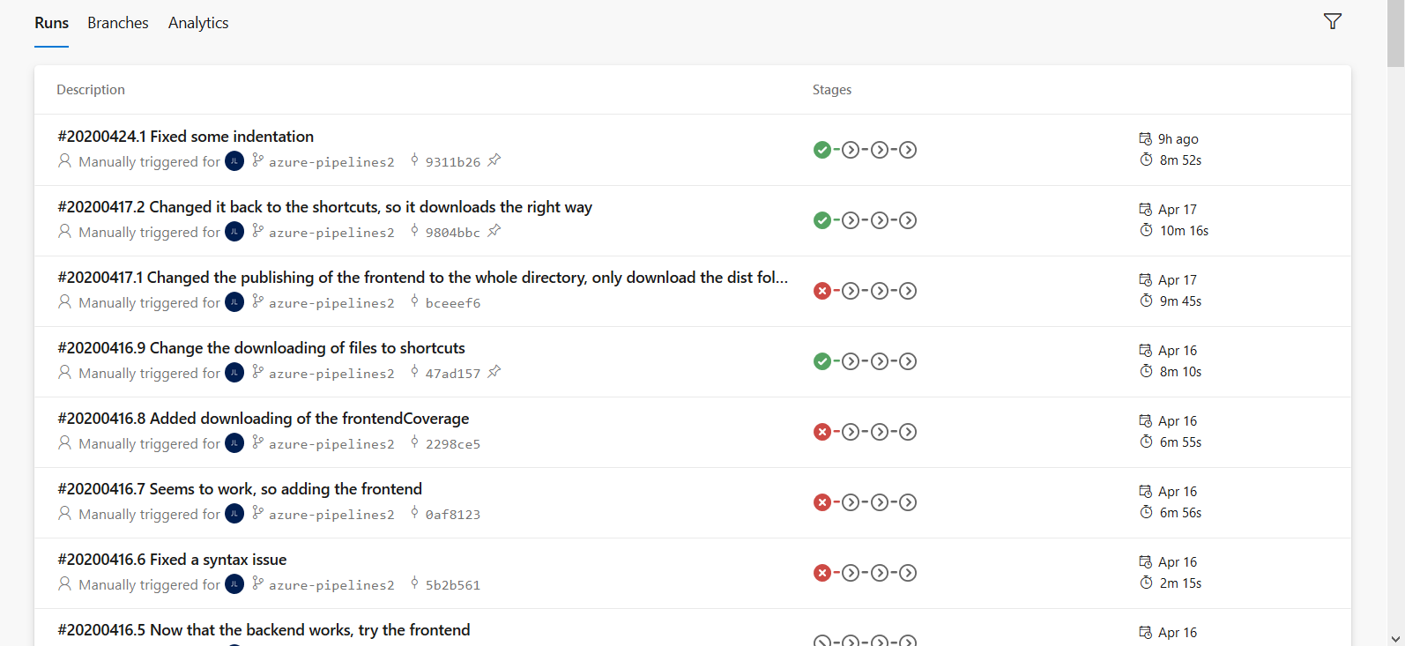Click commit hash bceeef6

pos(452,303)
